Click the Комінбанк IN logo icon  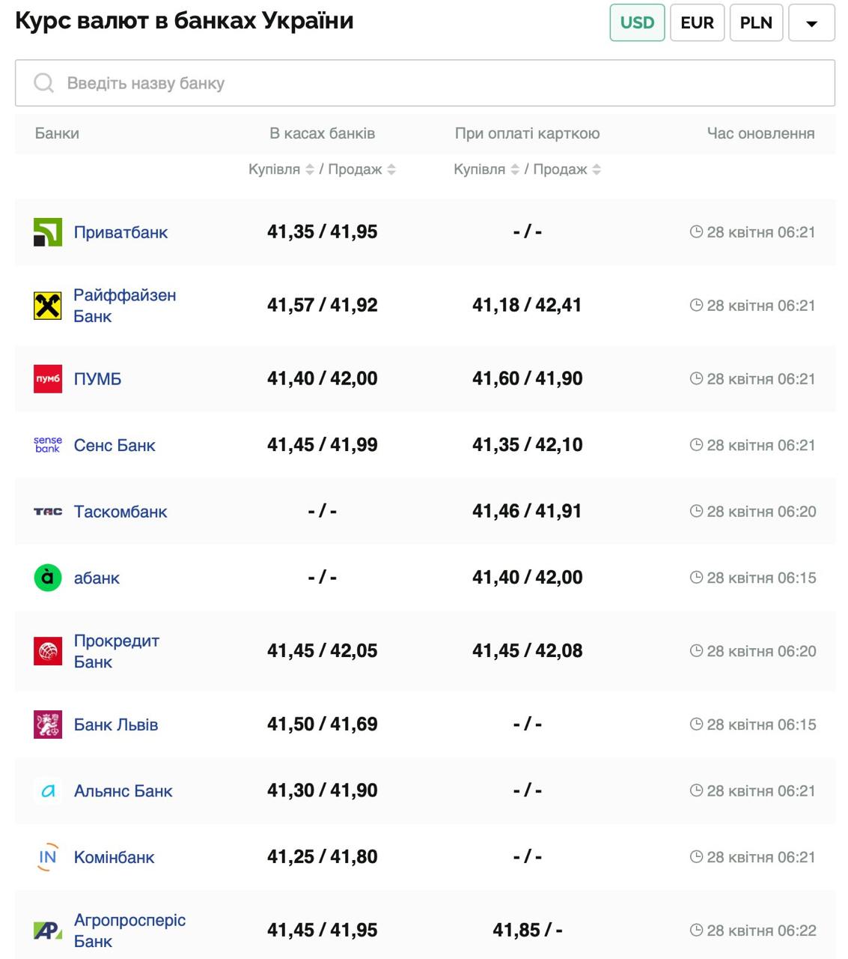[x=48, y=857]
